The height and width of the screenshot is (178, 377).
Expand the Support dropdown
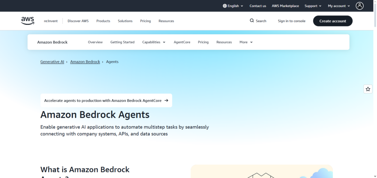[313, 6]
